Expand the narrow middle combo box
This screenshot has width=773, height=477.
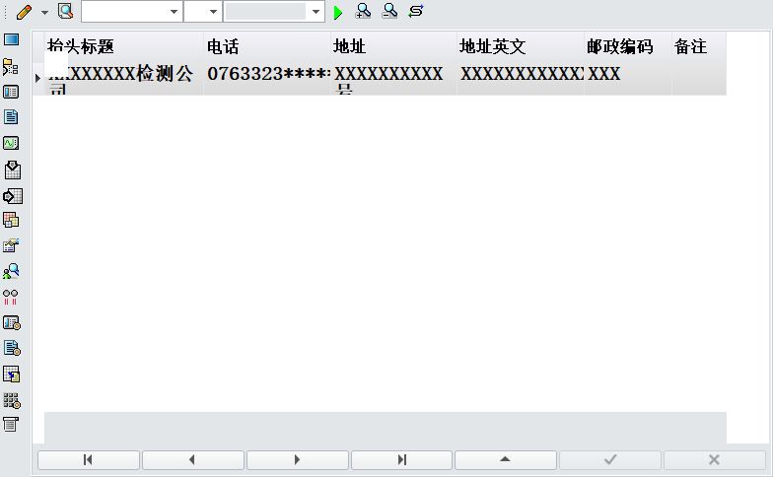tap(213, 12)
